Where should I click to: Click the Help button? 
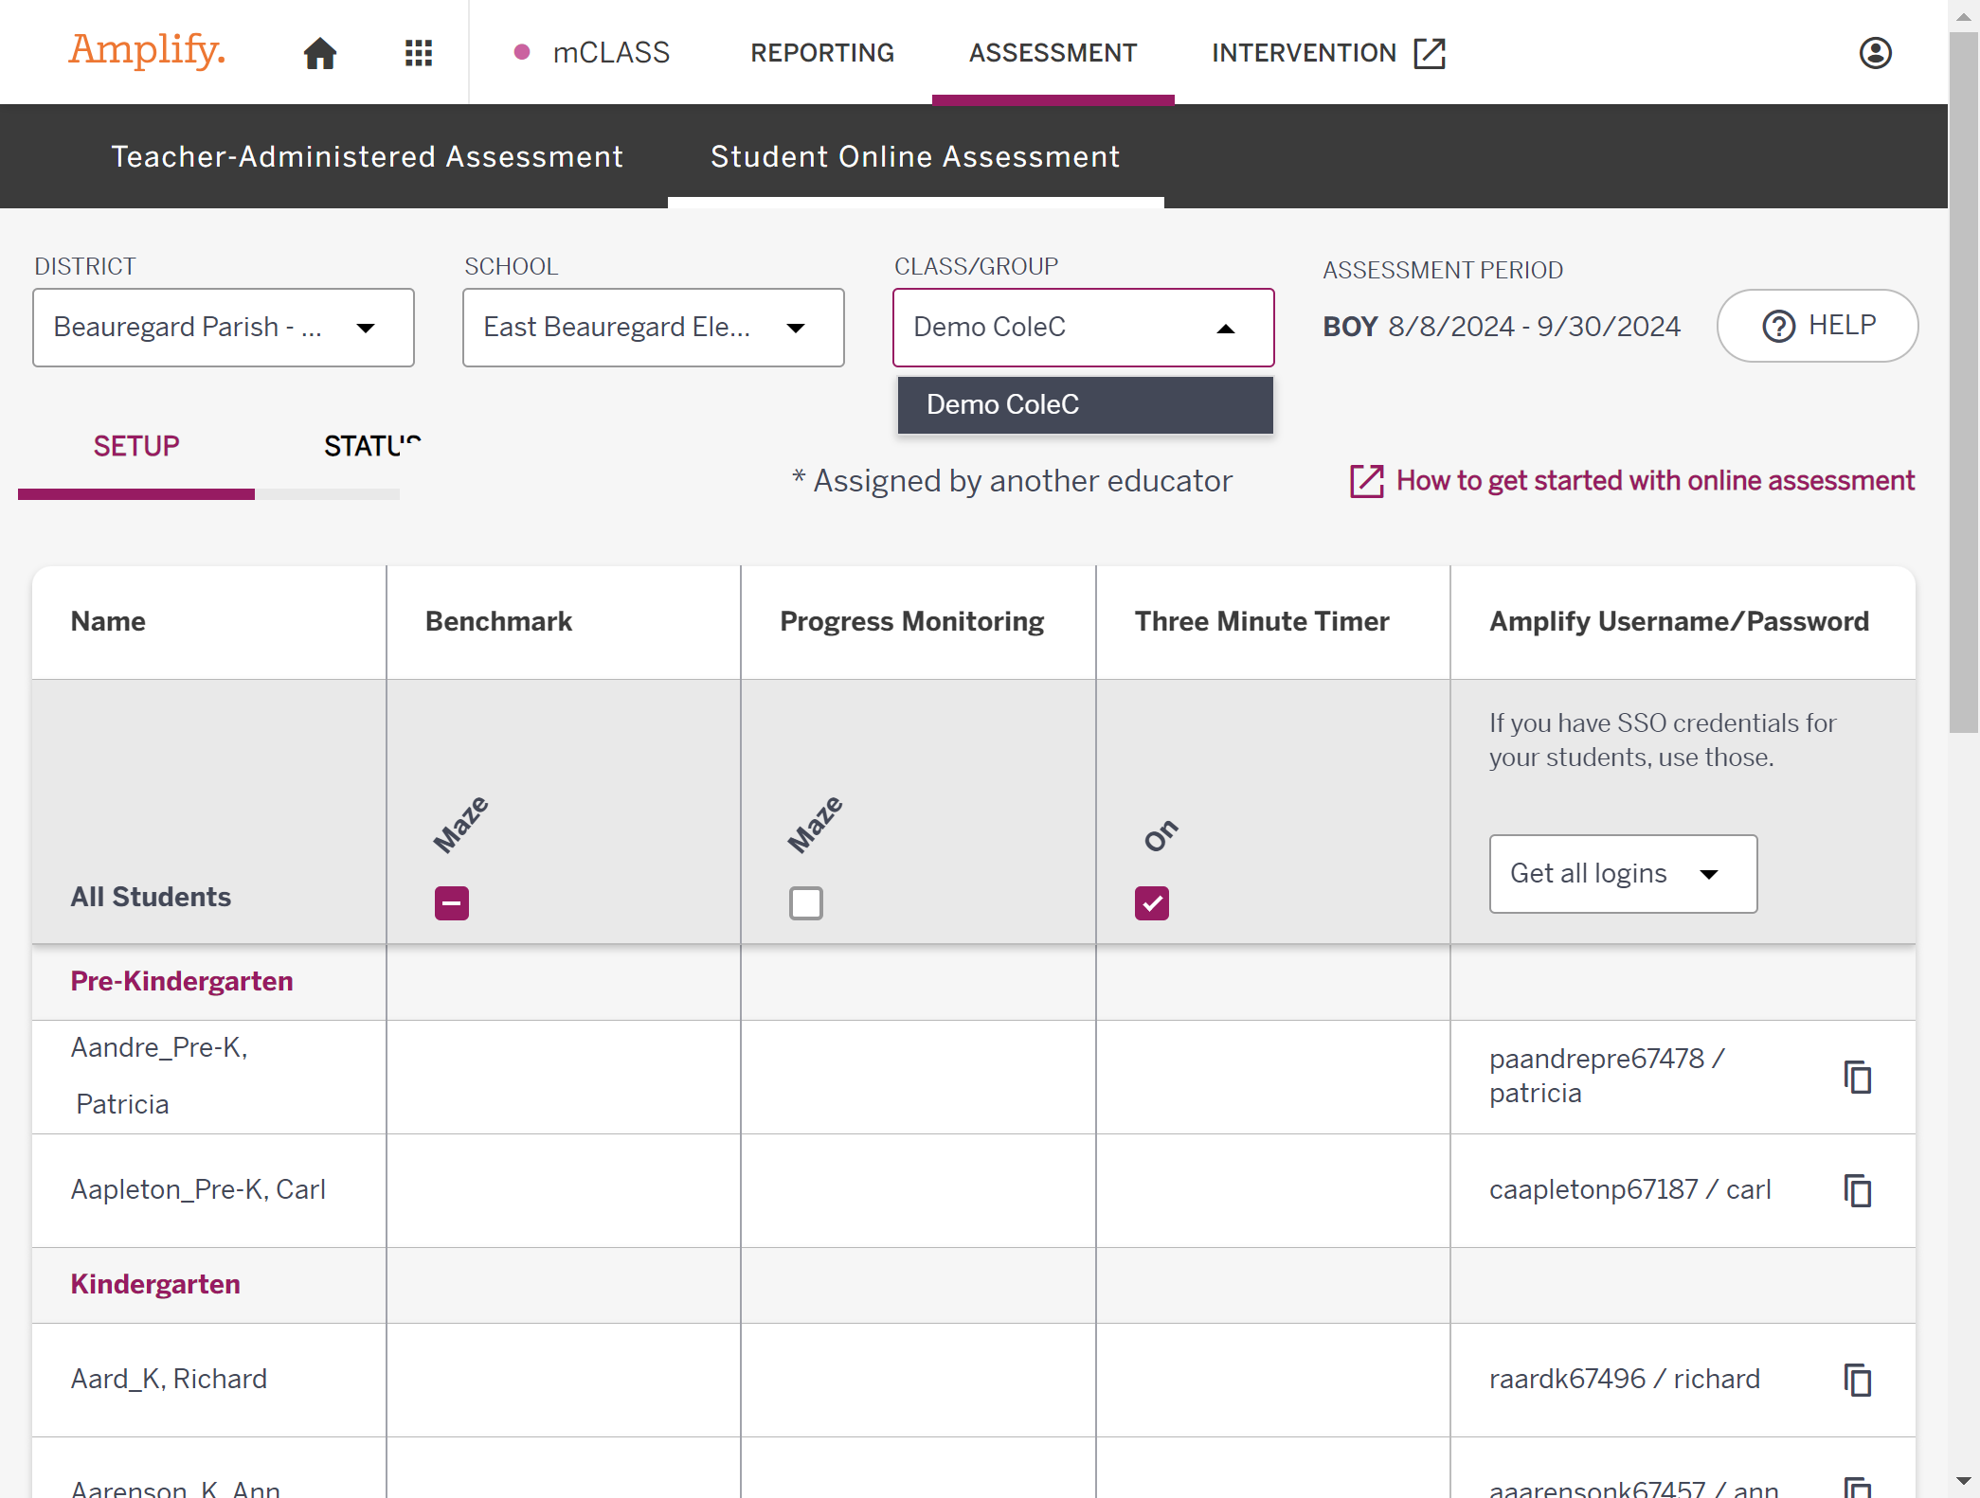1818,326
